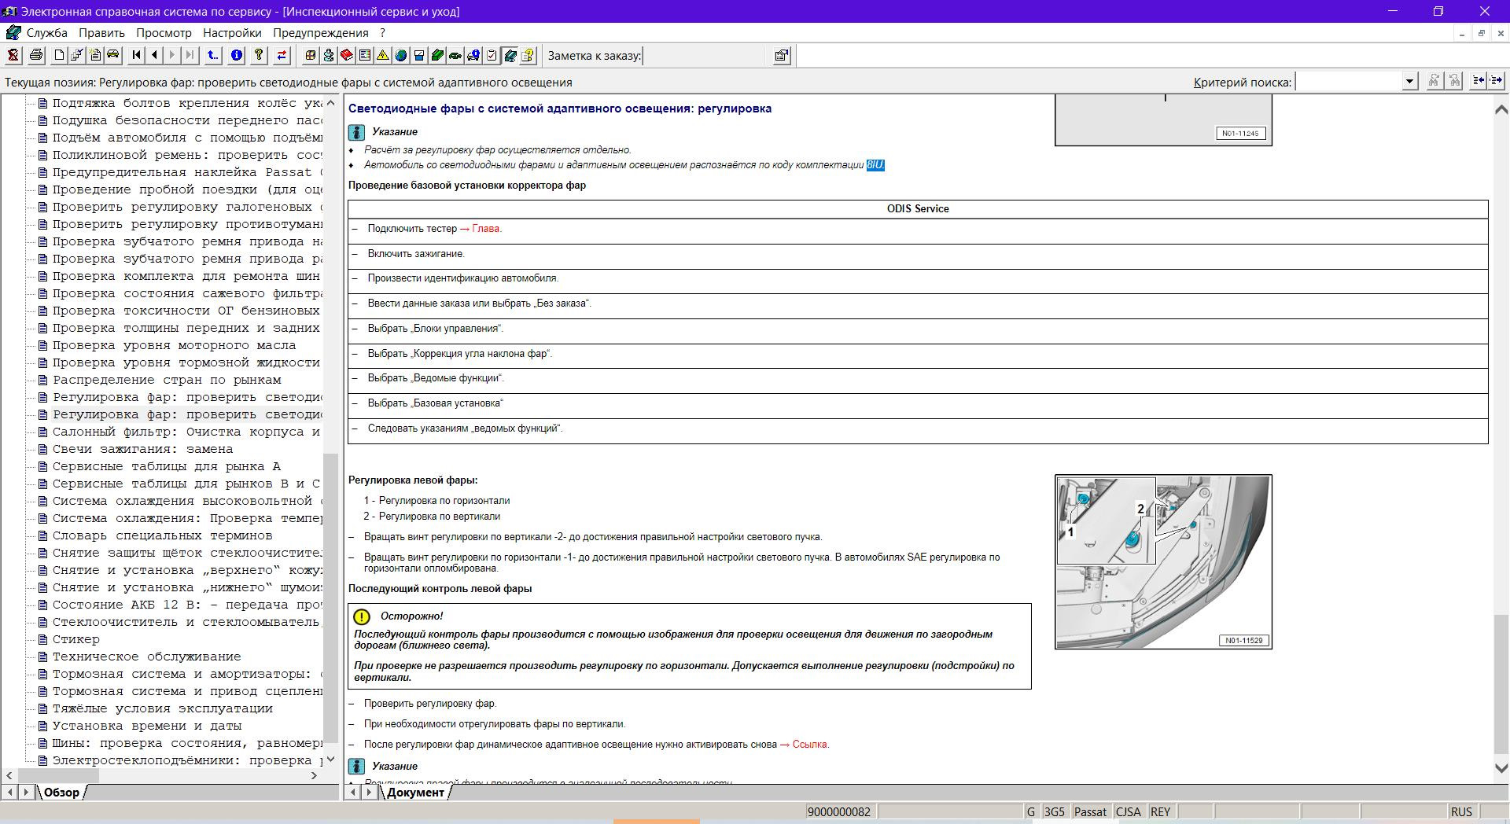The image size is (1510, 824).
Task: Open the search criterion dropdown arrow
Action: coord(1409,81)
